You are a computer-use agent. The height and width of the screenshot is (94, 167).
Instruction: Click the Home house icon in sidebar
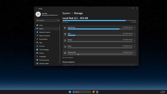pyautogui.click(x=37, y=25)
